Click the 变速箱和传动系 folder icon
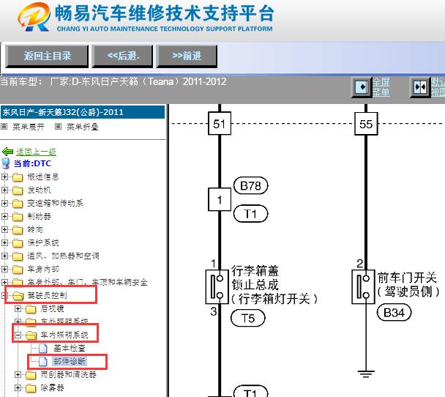This screenshot has width=445, height=397. pyautogui.click(x=18, y=204)
